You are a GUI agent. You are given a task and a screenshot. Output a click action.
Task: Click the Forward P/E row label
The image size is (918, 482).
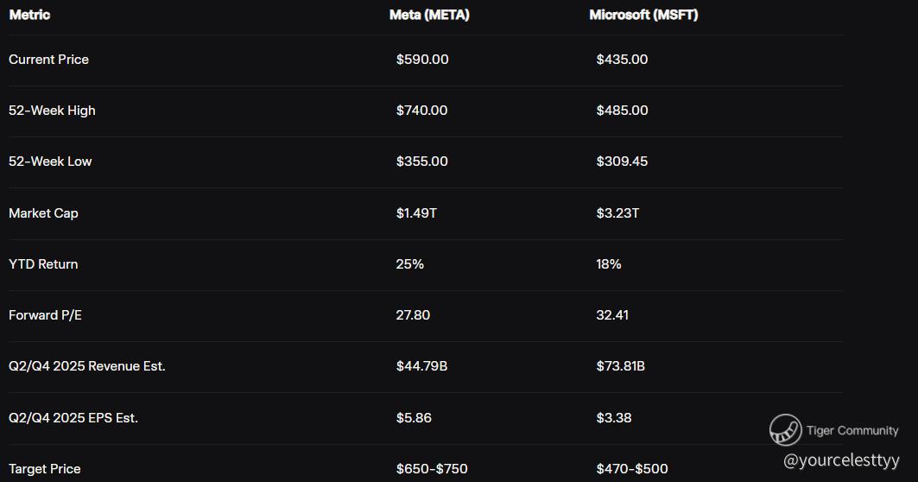pos(45,315)
